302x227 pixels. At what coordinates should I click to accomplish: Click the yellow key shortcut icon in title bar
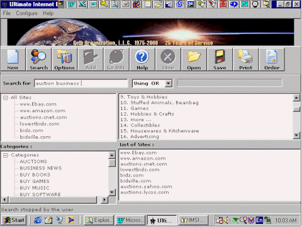[x=104, y=4]
